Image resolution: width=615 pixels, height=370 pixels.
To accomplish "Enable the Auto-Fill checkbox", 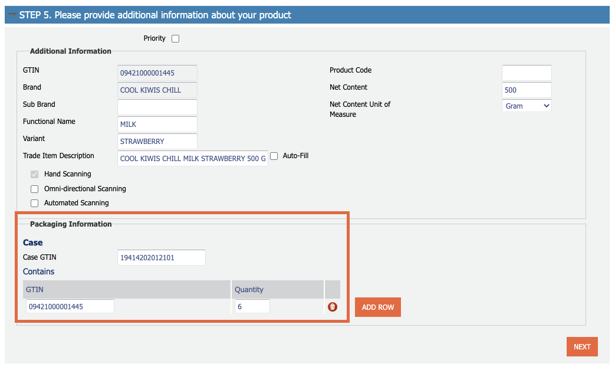I will 274,156.
